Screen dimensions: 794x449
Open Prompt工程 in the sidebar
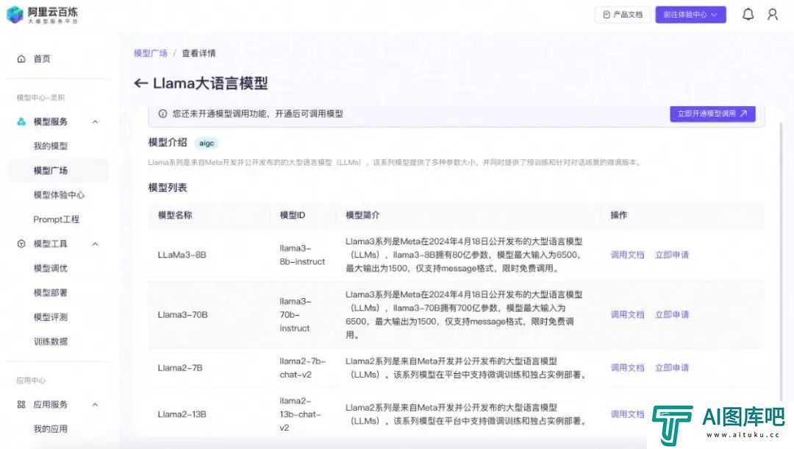click(56, 219)
